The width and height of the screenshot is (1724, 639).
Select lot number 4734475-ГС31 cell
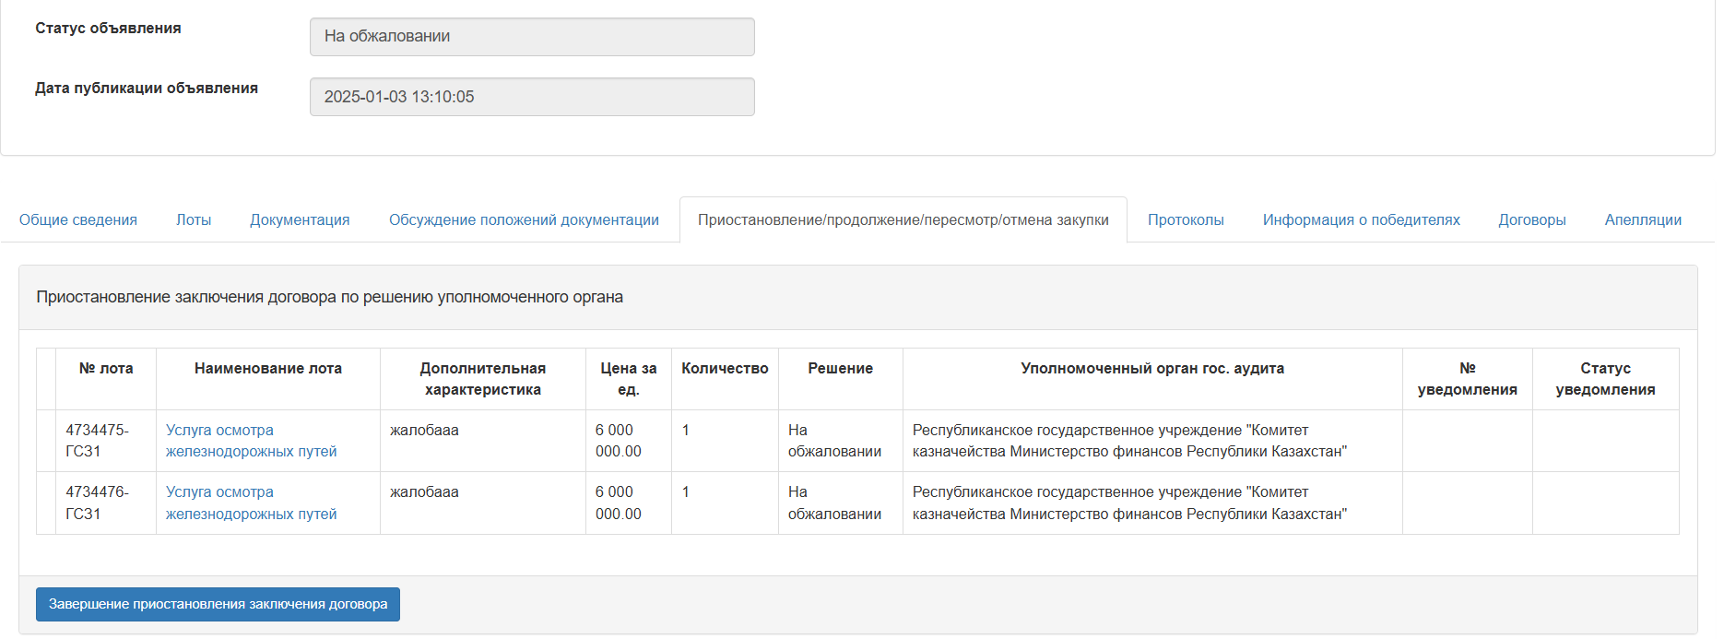(x=106, y=441)
